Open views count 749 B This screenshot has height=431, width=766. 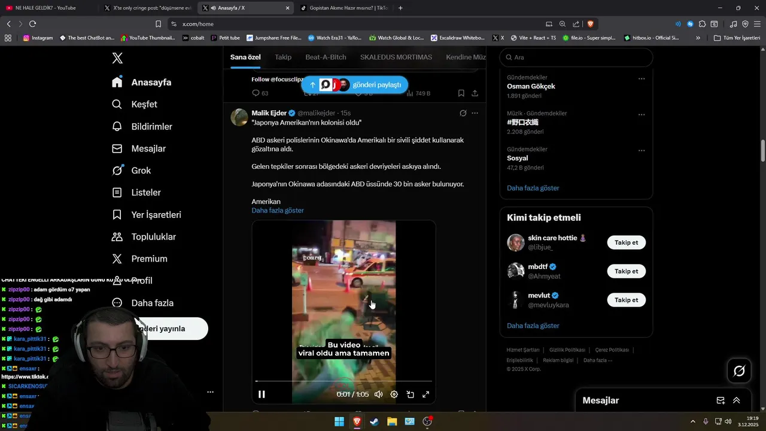coord(418,93)
